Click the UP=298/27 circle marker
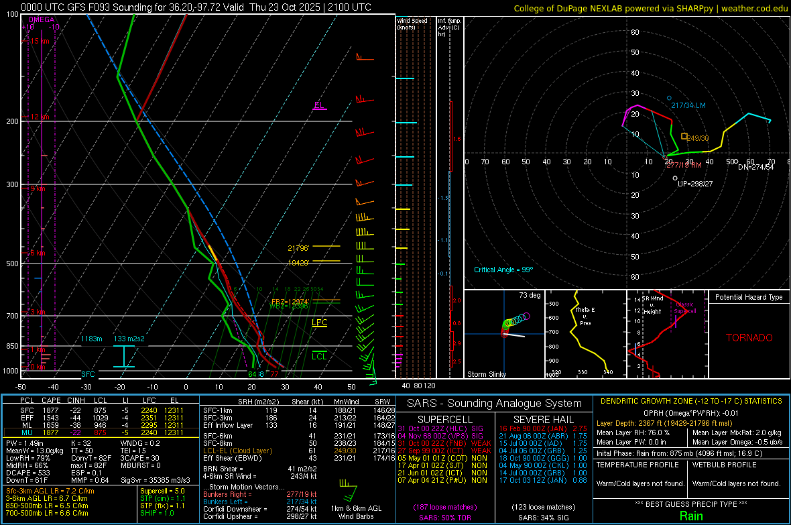The width and height of the screenshot is (791, 525). coord(675,178)
